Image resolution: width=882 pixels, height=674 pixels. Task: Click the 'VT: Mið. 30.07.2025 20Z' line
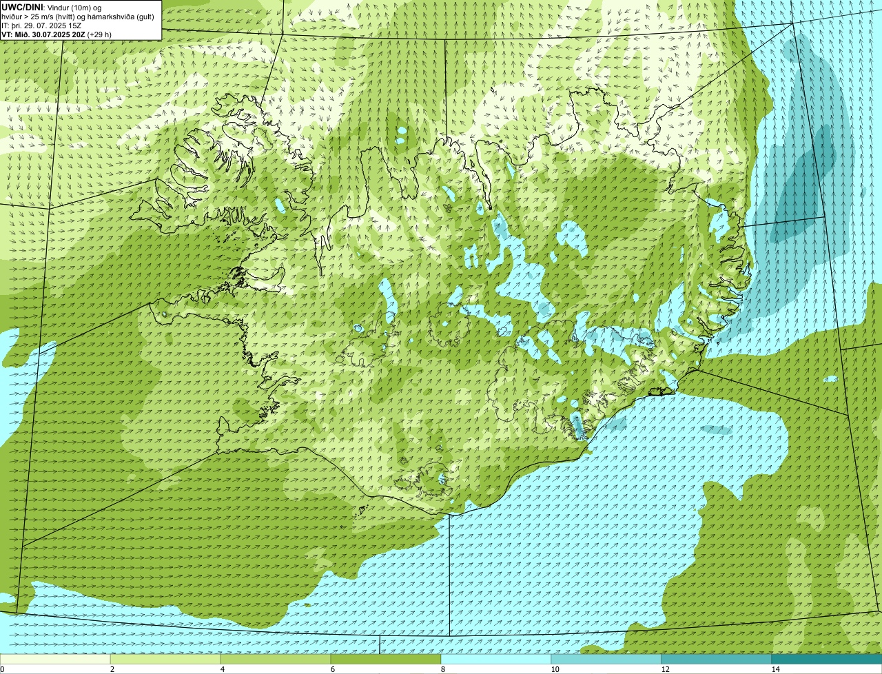[43, 34]
